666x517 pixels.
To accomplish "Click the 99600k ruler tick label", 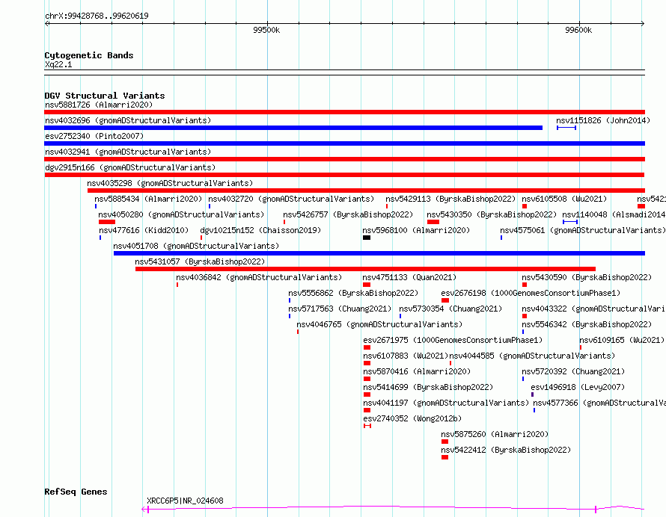I will pos(578,30).
